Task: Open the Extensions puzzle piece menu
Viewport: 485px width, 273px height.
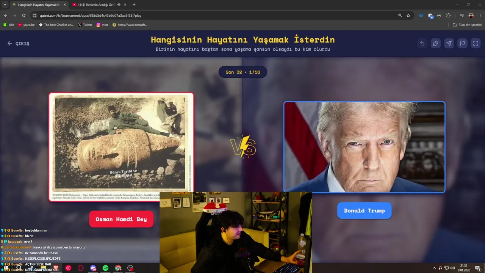Action: pos(448,16)
